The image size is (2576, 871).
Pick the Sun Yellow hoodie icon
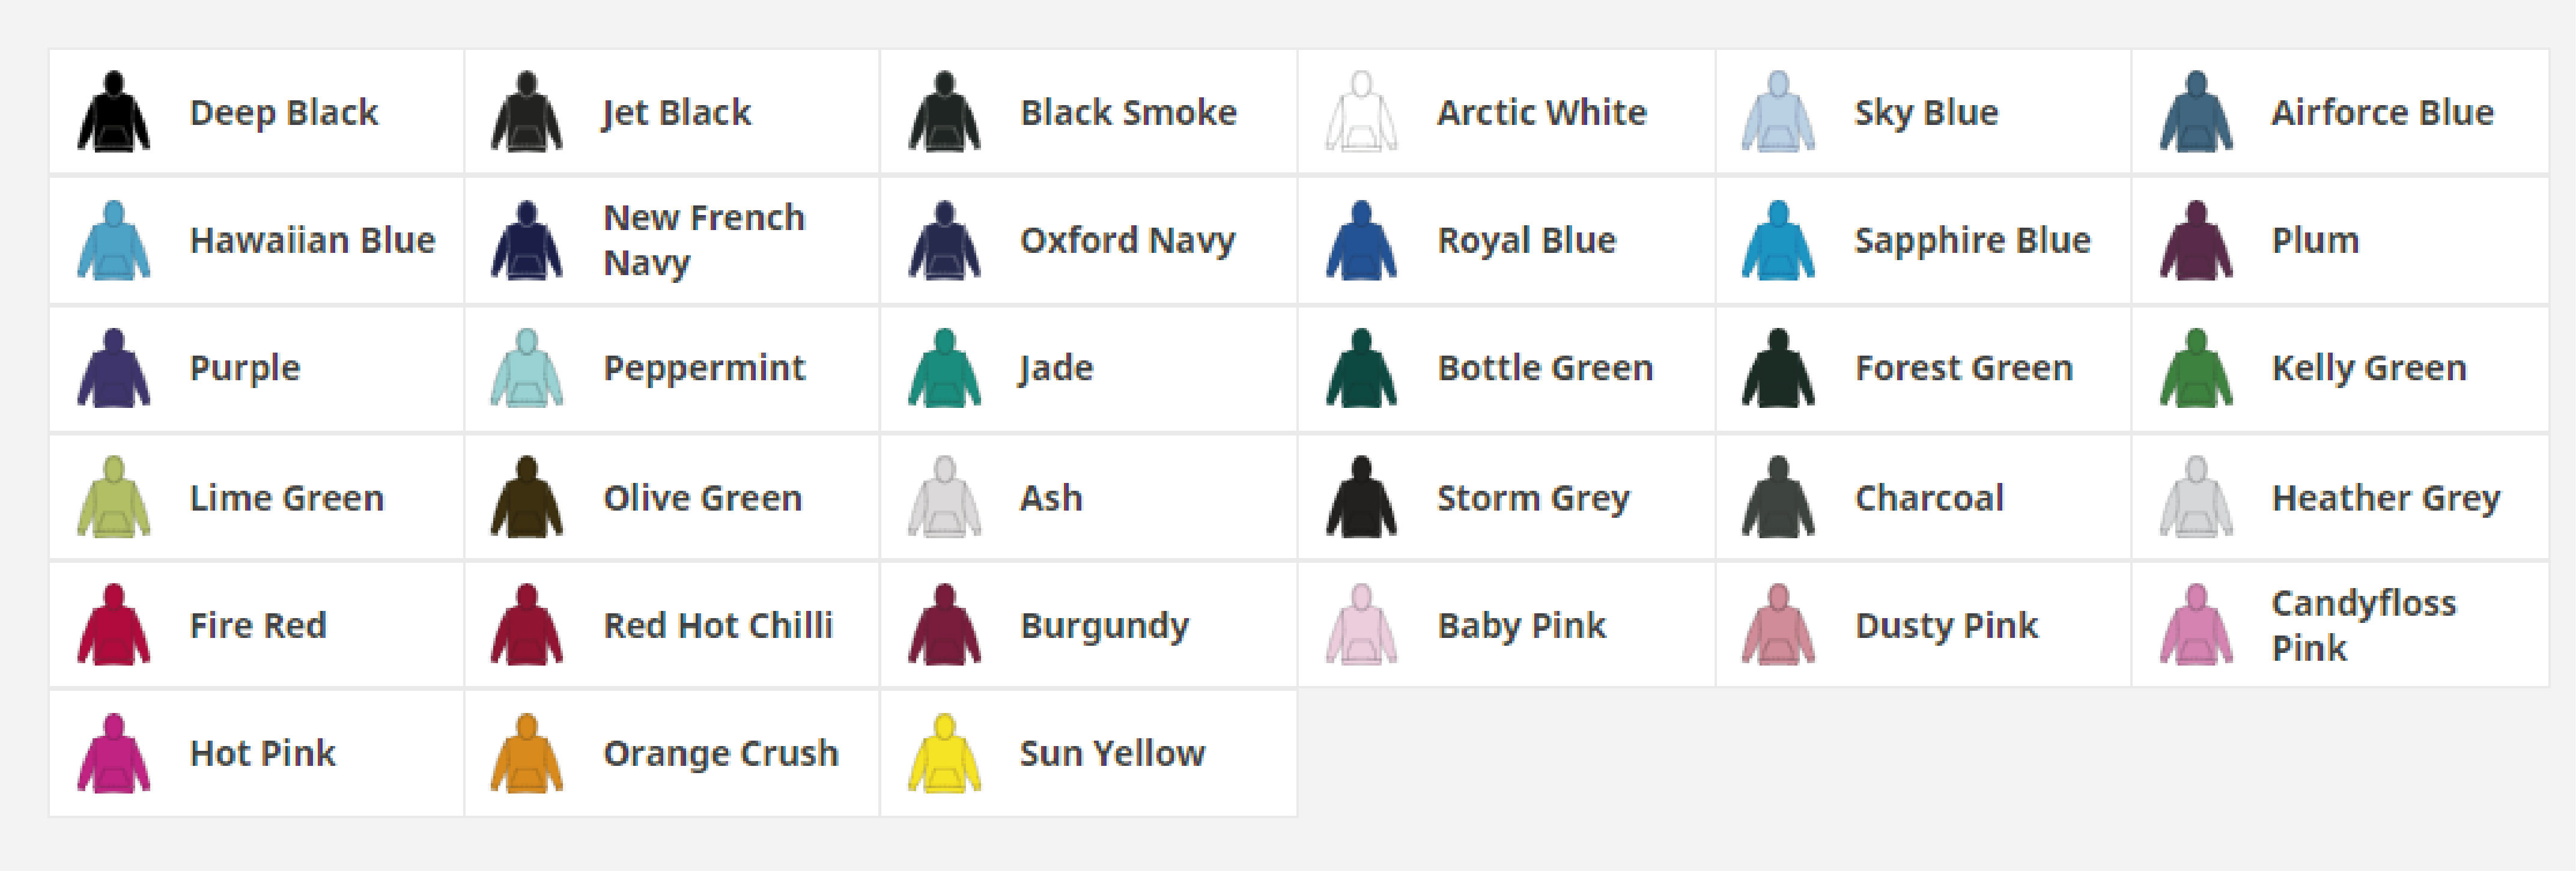(x=944, y=753)
